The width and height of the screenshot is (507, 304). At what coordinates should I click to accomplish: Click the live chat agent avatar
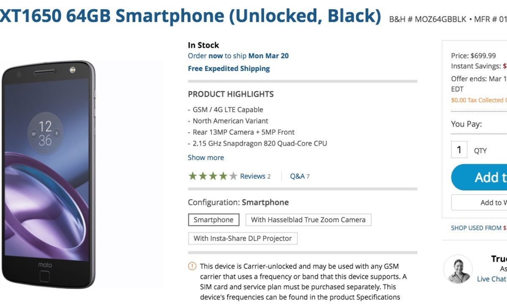[458, 269]
